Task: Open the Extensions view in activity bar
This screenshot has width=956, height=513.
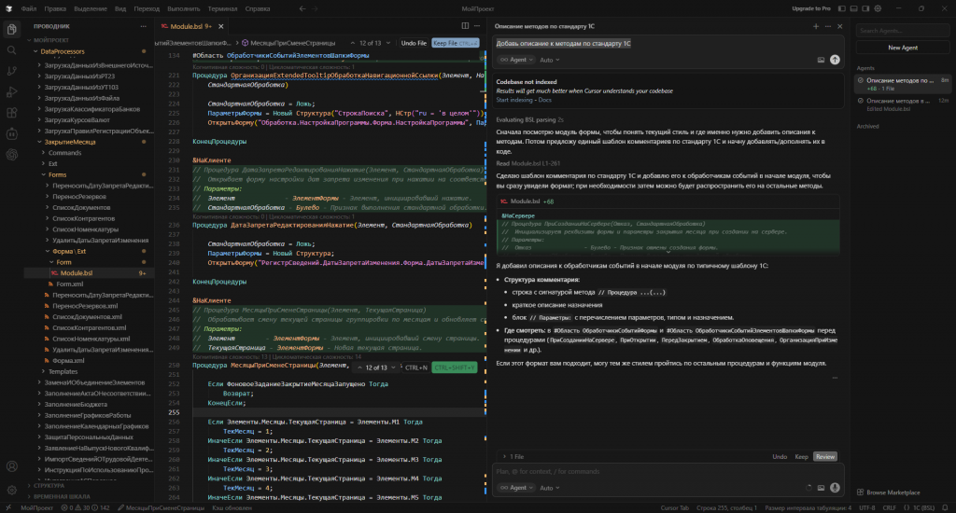Action: pyautogui.click(x=11, y=113)
